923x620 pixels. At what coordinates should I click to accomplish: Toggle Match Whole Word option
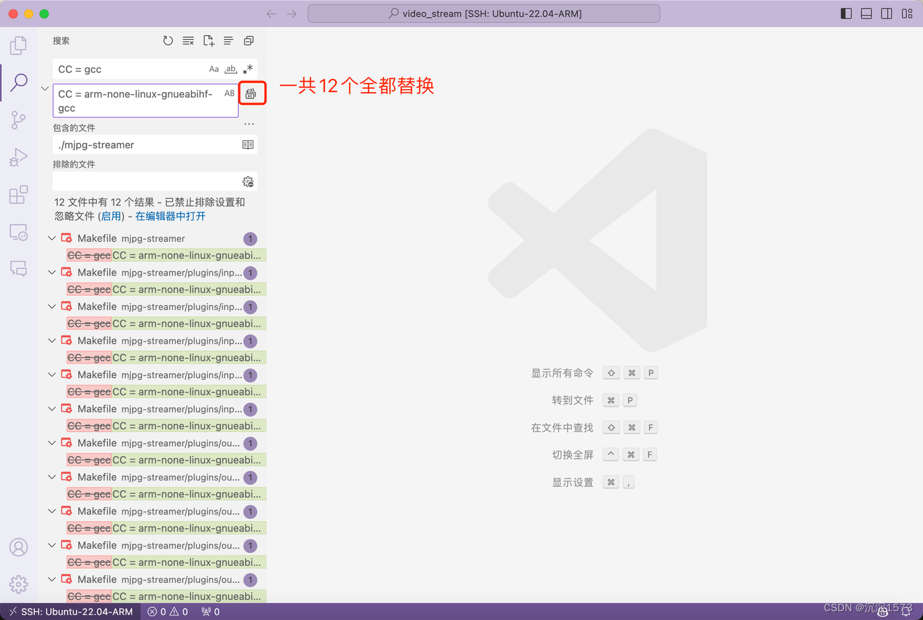point(230,69)
